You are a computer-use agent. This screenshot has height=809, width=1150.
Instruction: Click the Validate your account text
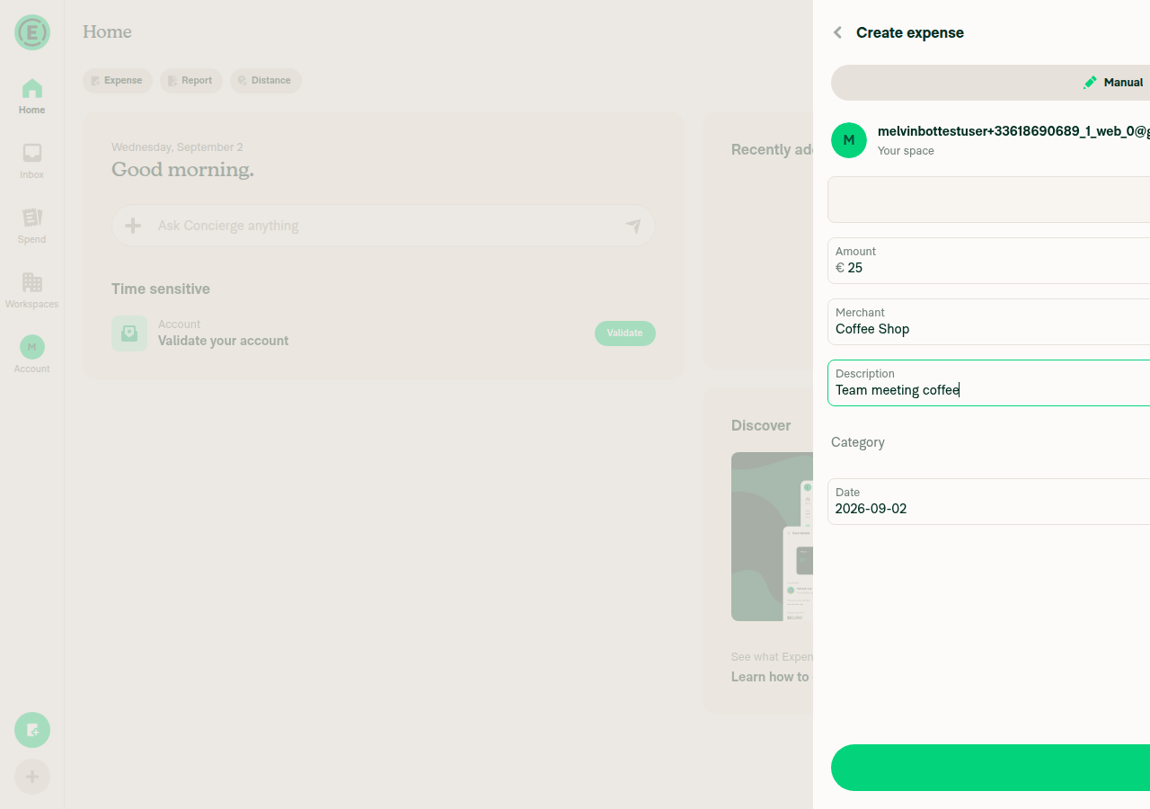click(x=224, y=341)
